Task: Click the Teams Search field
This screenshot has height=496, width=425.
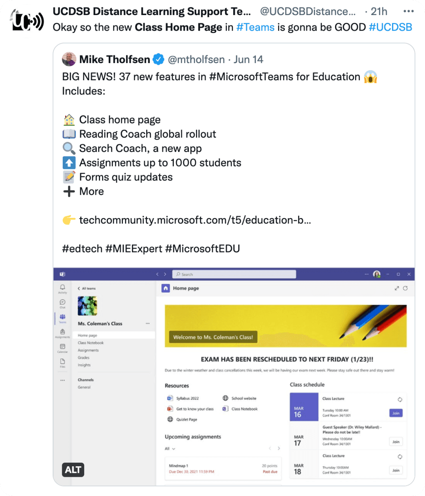Action: click(x=234, y=274)
